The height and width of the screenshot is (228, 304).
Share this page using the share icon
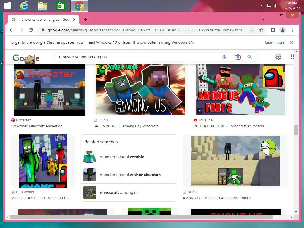coord(252,30)
